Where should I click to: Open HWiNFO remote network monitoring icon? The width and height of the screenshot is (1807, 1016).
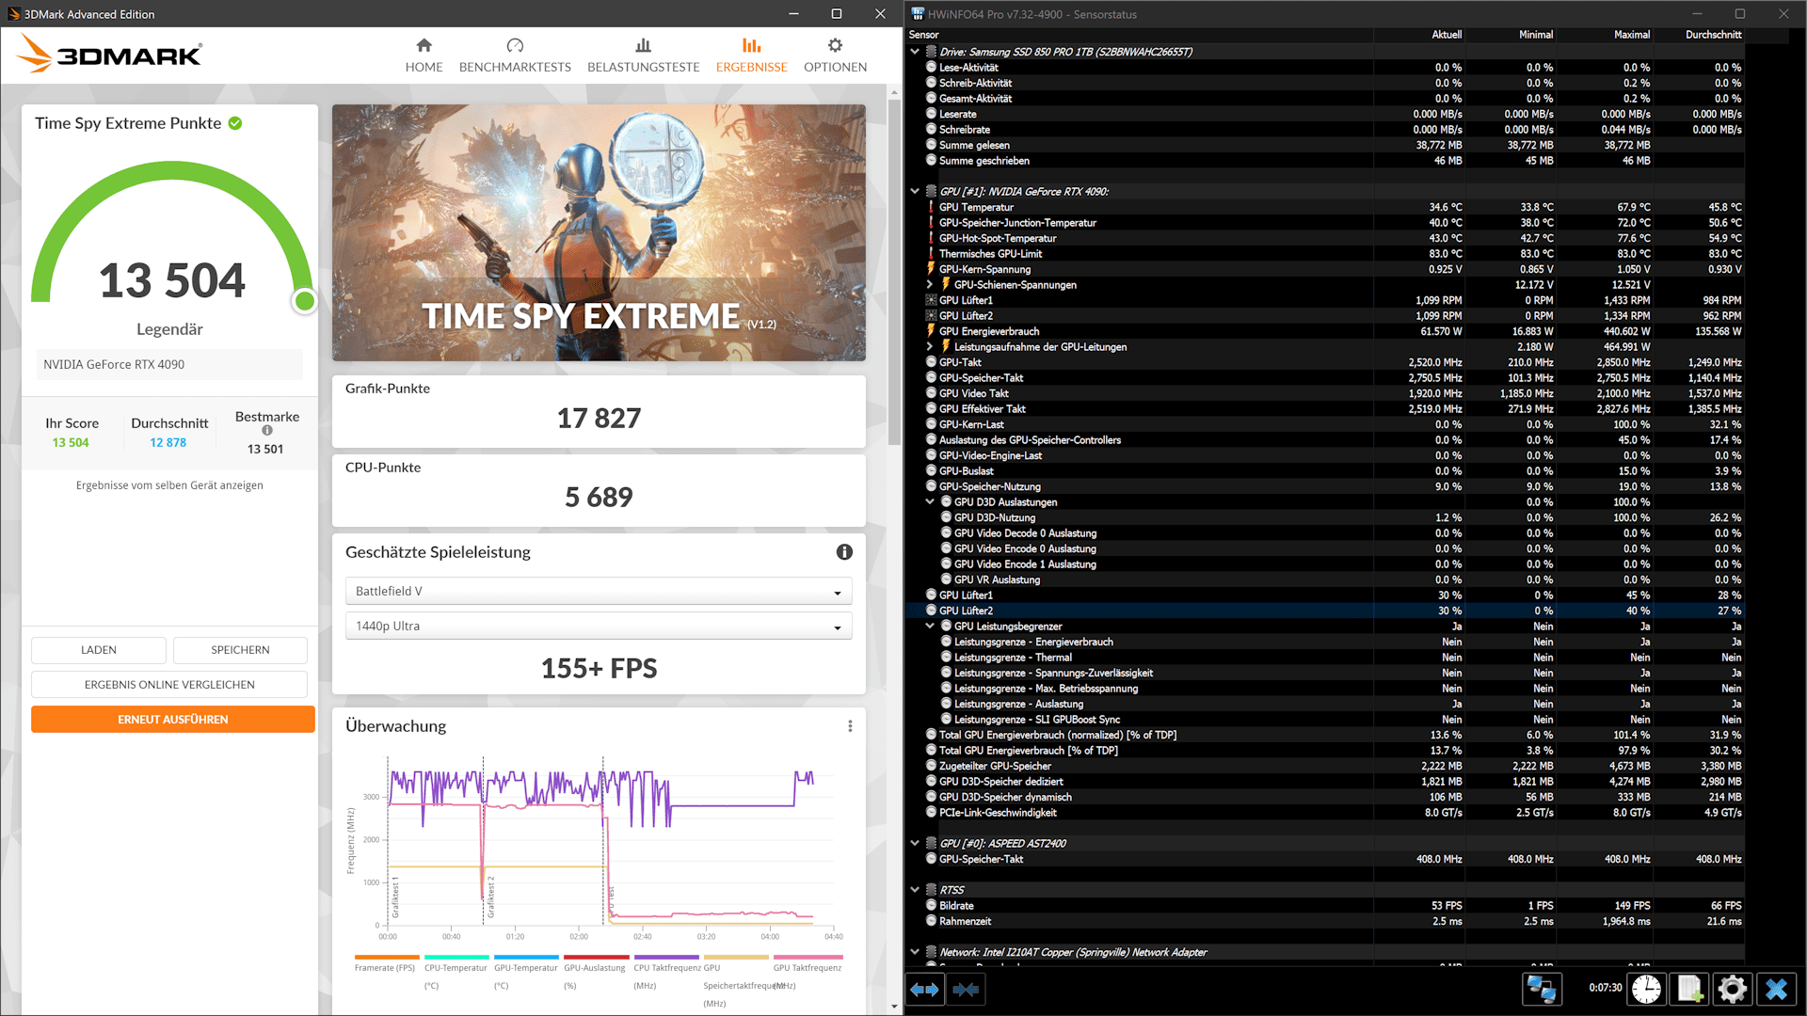click(x=1542, y=990)
